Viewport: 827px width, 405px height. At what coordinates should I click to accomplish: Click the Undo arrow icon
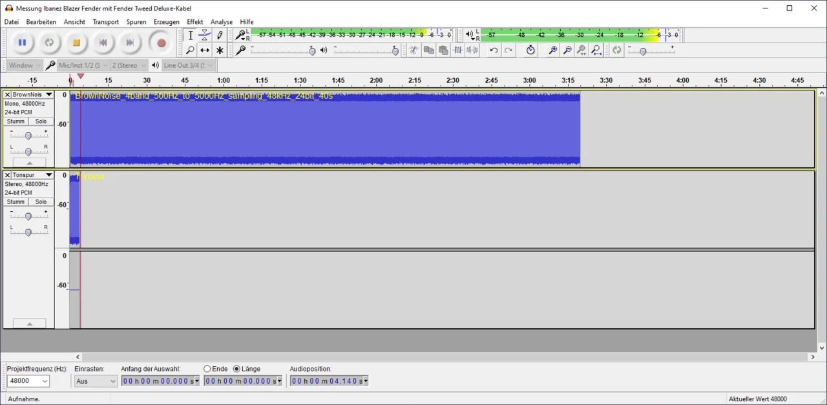pyautogui.click(x=494, y=50)
